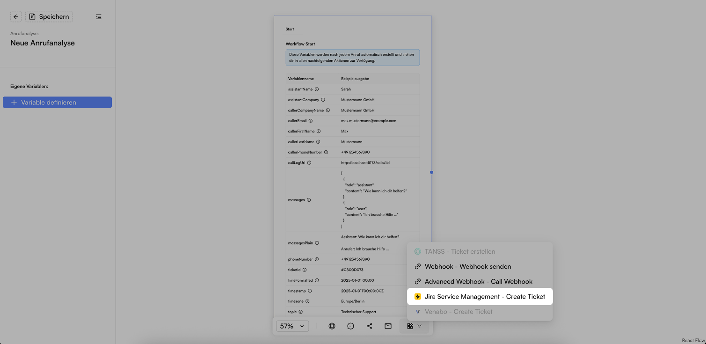This screenshot has width=706, height=344.
Task: Click Variable definieren button
Action: (x=57, y=102)
